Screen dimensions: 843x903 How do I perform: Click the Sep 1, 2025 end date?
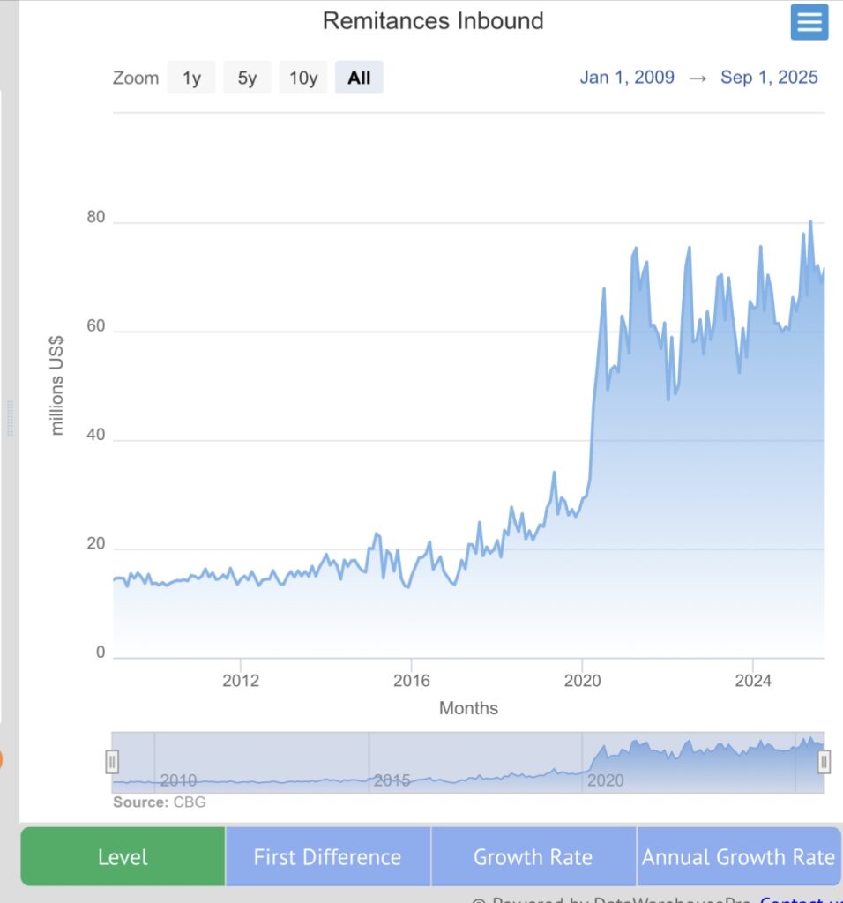[x=769, y=77]
